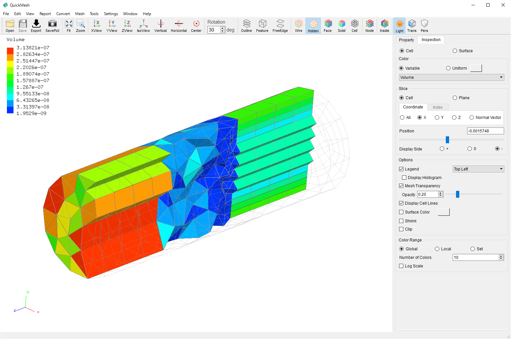Viewport: 511px width, 339px height.
Task: Switch to XView orientation
Action: click(96, 26)
